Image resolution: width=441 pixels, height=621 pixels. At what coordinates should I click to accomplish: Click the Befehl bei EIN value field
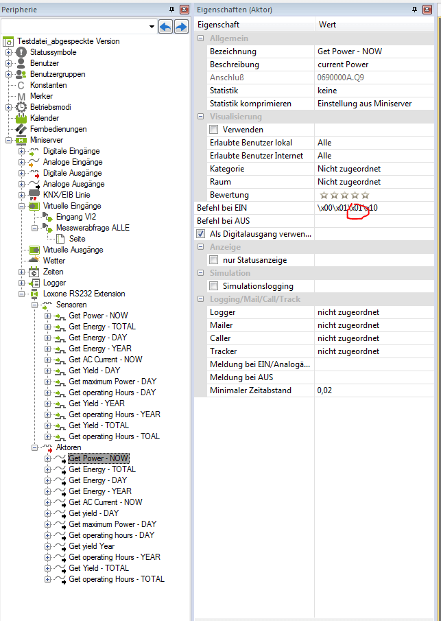tap(374, 208)
